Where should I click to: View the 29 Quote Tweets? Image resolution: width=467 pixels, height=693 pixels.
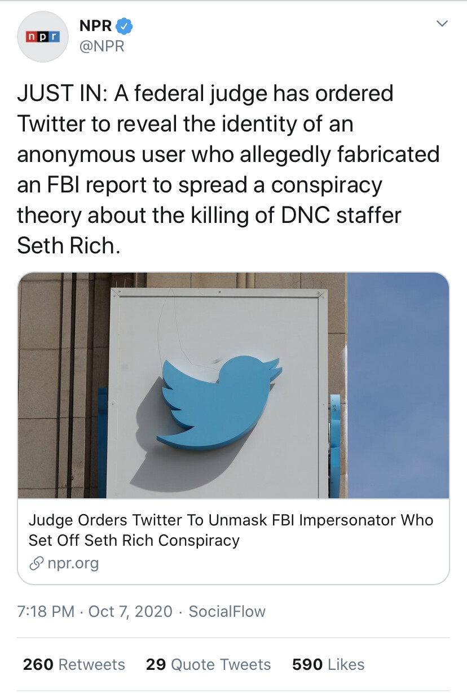point(208,664)
